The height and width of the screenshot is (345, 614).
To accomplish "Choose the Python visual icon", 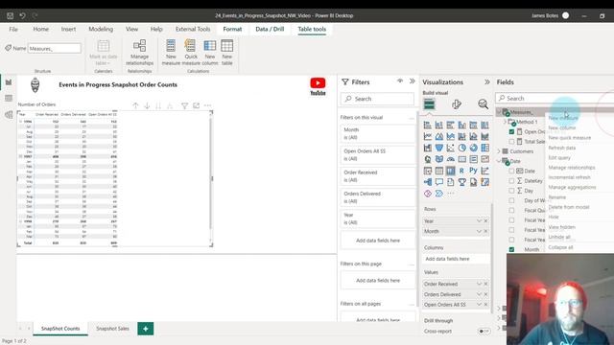I will click(x=473, y=171).
